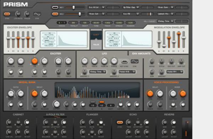Select the Cabinet section header
This screenshot has height=139, width=213.
pos(18,115)
